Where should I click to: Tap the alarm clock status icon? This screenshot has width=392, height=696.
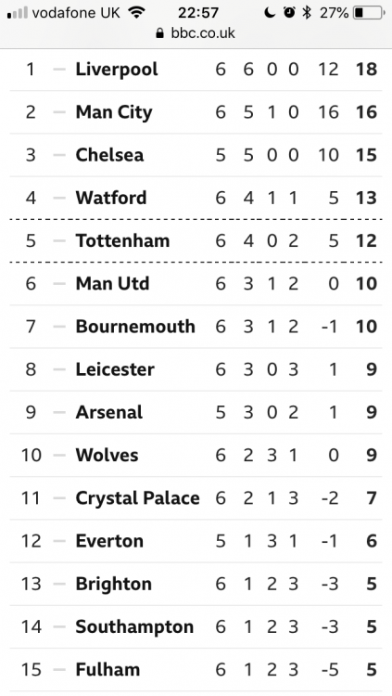click(x=289, y=12)
